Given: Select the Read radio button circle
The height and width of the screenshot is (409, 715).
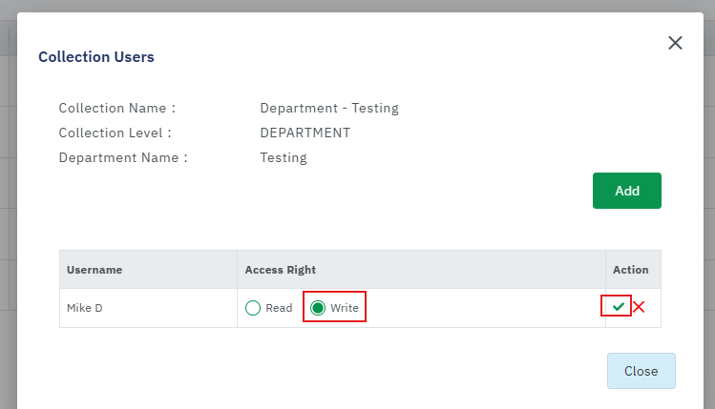Looking at the screenshot, I should click(253, 308).
